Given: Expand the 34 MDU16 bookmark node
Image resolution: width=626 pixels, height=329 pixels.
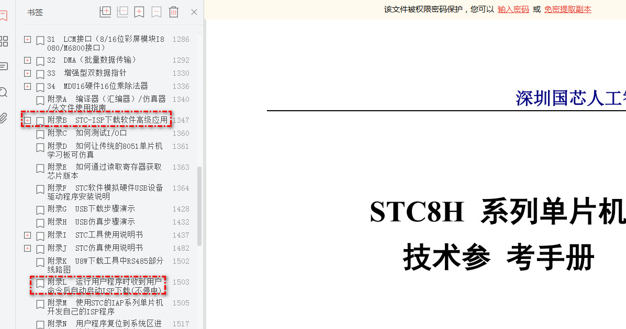Looking at the screenshot, I should [x=28, y=86].
